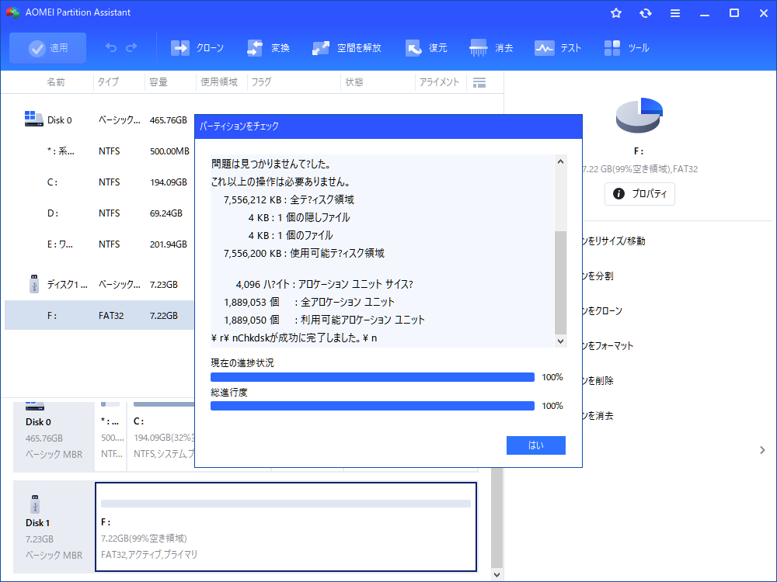Open the column customization list icon
The height and width of the screenshot is (582, 777).
click(479, 82)
